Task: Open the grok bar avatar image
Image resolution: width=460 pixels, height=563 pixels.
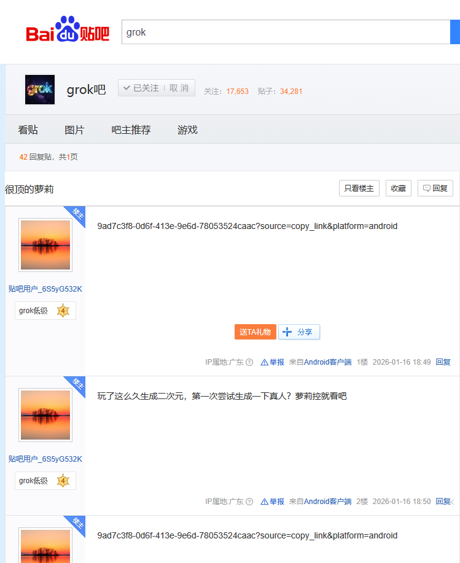Action: pyautogui.click(x=40, y=90)
